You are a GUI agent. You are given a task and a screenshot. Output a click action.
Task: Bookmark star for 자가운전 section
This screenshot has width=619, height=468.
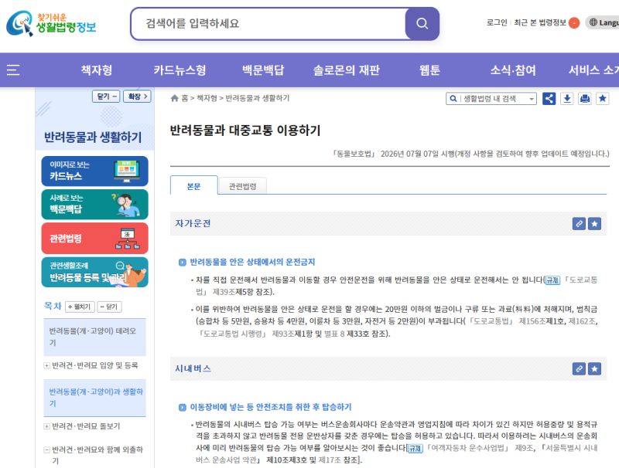coord(594,224)
